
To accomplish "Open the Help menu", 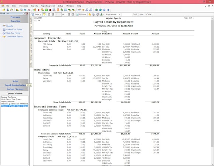I will (79, 6).
